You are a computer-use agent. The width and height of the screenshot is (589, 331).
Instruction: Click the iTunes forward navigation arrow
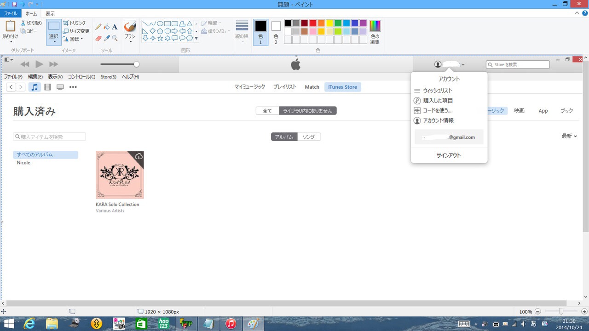point(21,87)
